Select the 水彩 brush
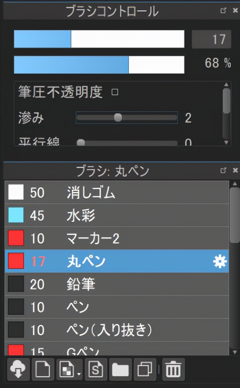This screenshot has width=240, height=388. [x=81, y=216]
